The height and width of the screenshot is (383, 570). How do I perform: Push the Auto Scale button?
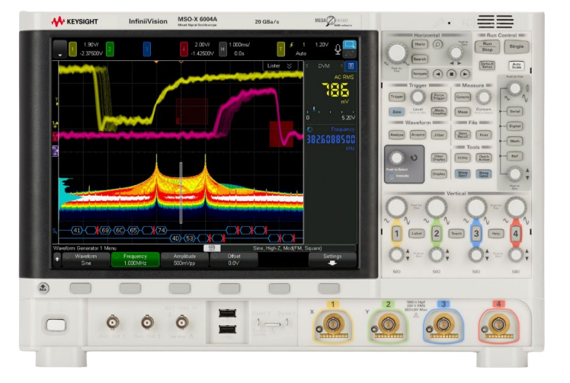click(517, 65)
